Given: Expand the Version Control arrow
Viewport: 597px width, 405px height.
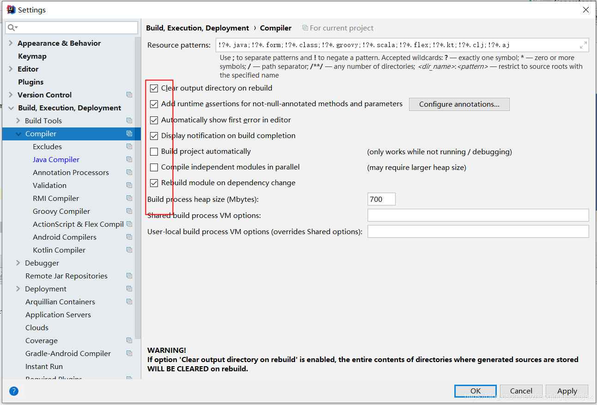Looking at the screenshot, I should [11, 95].
